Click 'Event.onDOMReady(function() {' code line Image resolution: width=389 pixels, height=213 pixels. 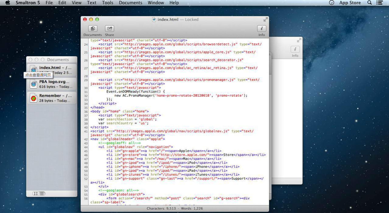click(x=136, y=92)
